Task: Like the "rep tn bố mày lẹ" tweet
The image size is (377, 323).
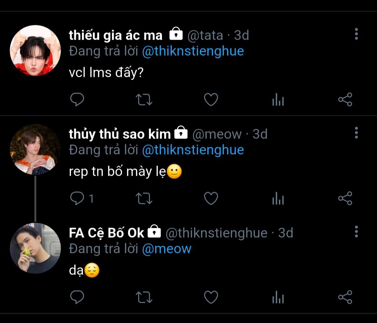Action: point(211,198)
